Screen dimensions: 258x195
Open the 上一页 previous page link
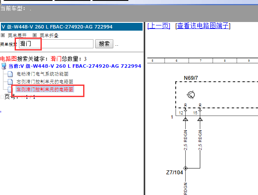[x=159, y=26]
